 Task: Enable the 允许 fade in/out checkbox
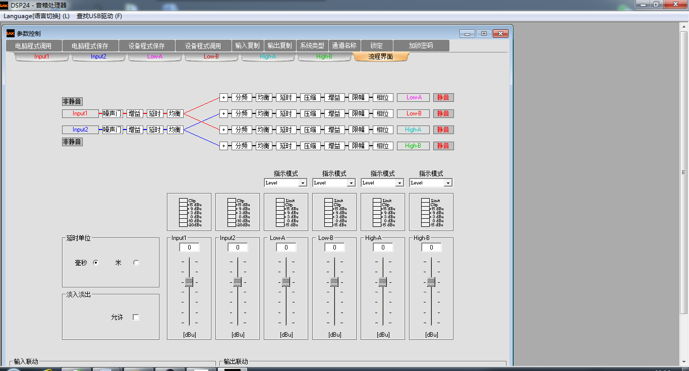tap(136, 317)
